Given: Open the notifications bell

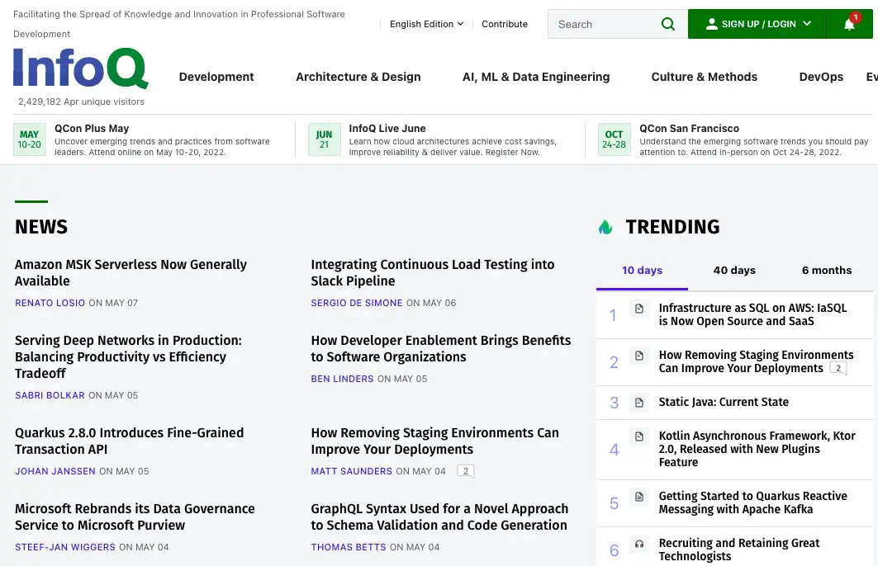Looking at the screenshot, I should [x=849, y=24].
